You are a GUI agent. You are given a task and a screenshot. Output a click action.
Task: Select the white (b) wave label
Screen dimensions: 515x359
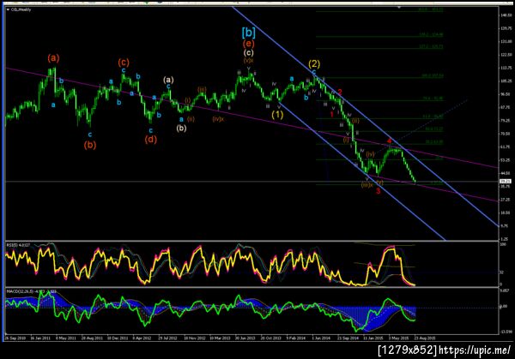click(181, 129)
